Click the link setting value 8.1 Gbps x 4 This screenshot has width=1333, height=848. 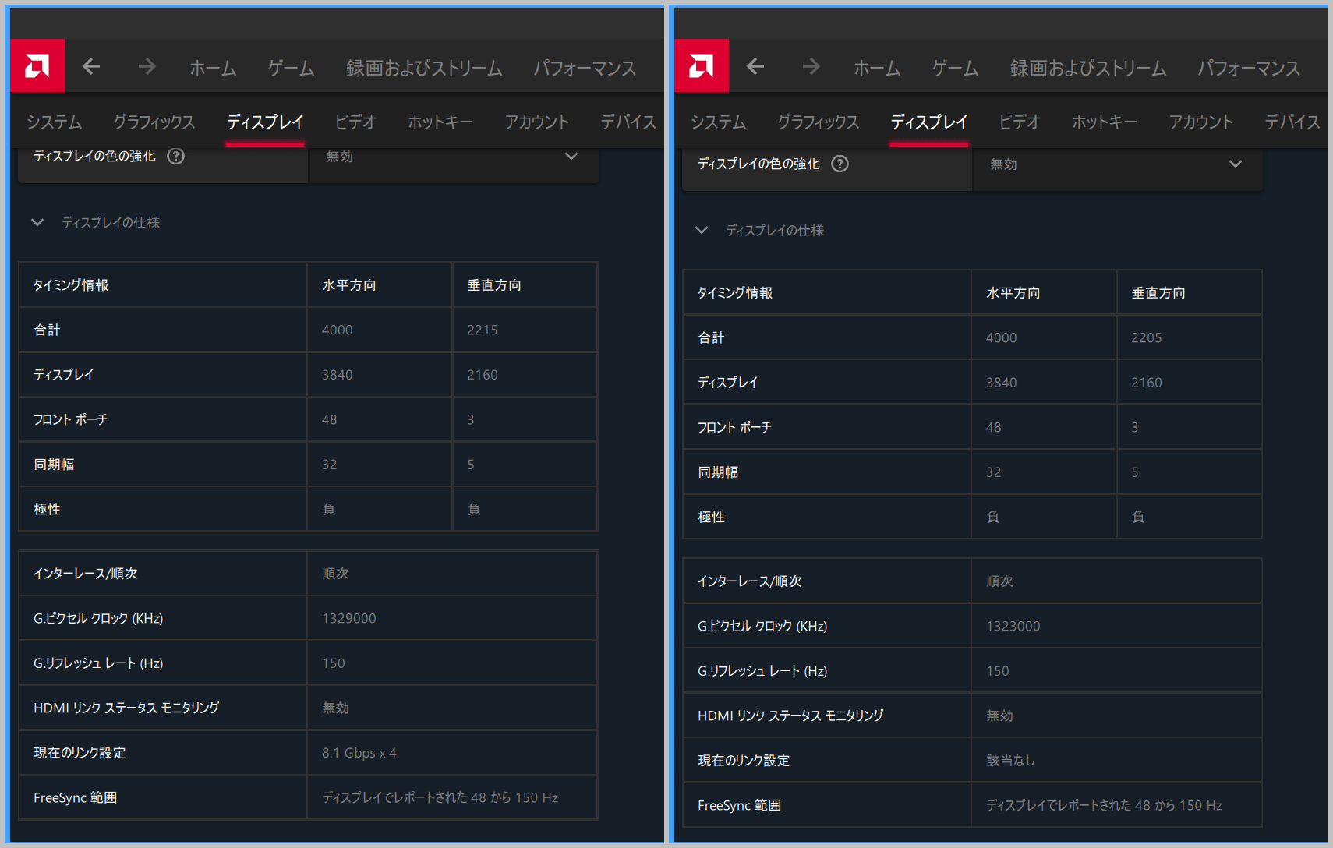(359, 753)
